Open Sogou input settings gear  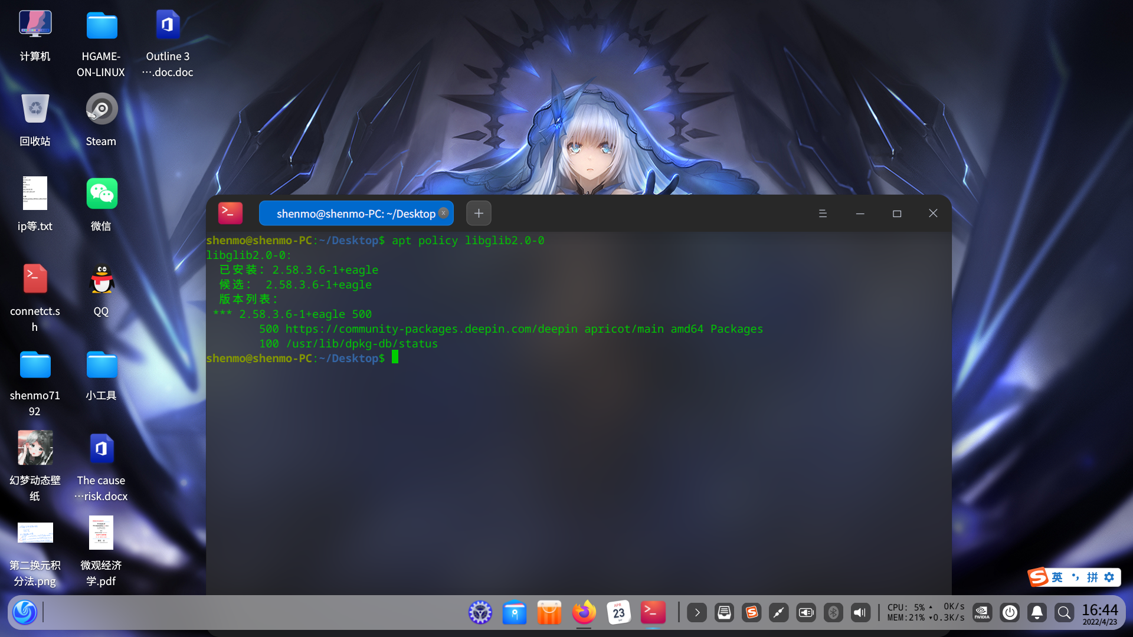click(x=1109, y=577)
